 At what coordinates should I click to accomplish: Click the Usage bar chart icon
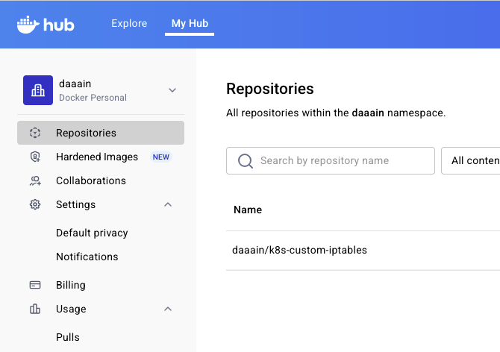(35, 309)
